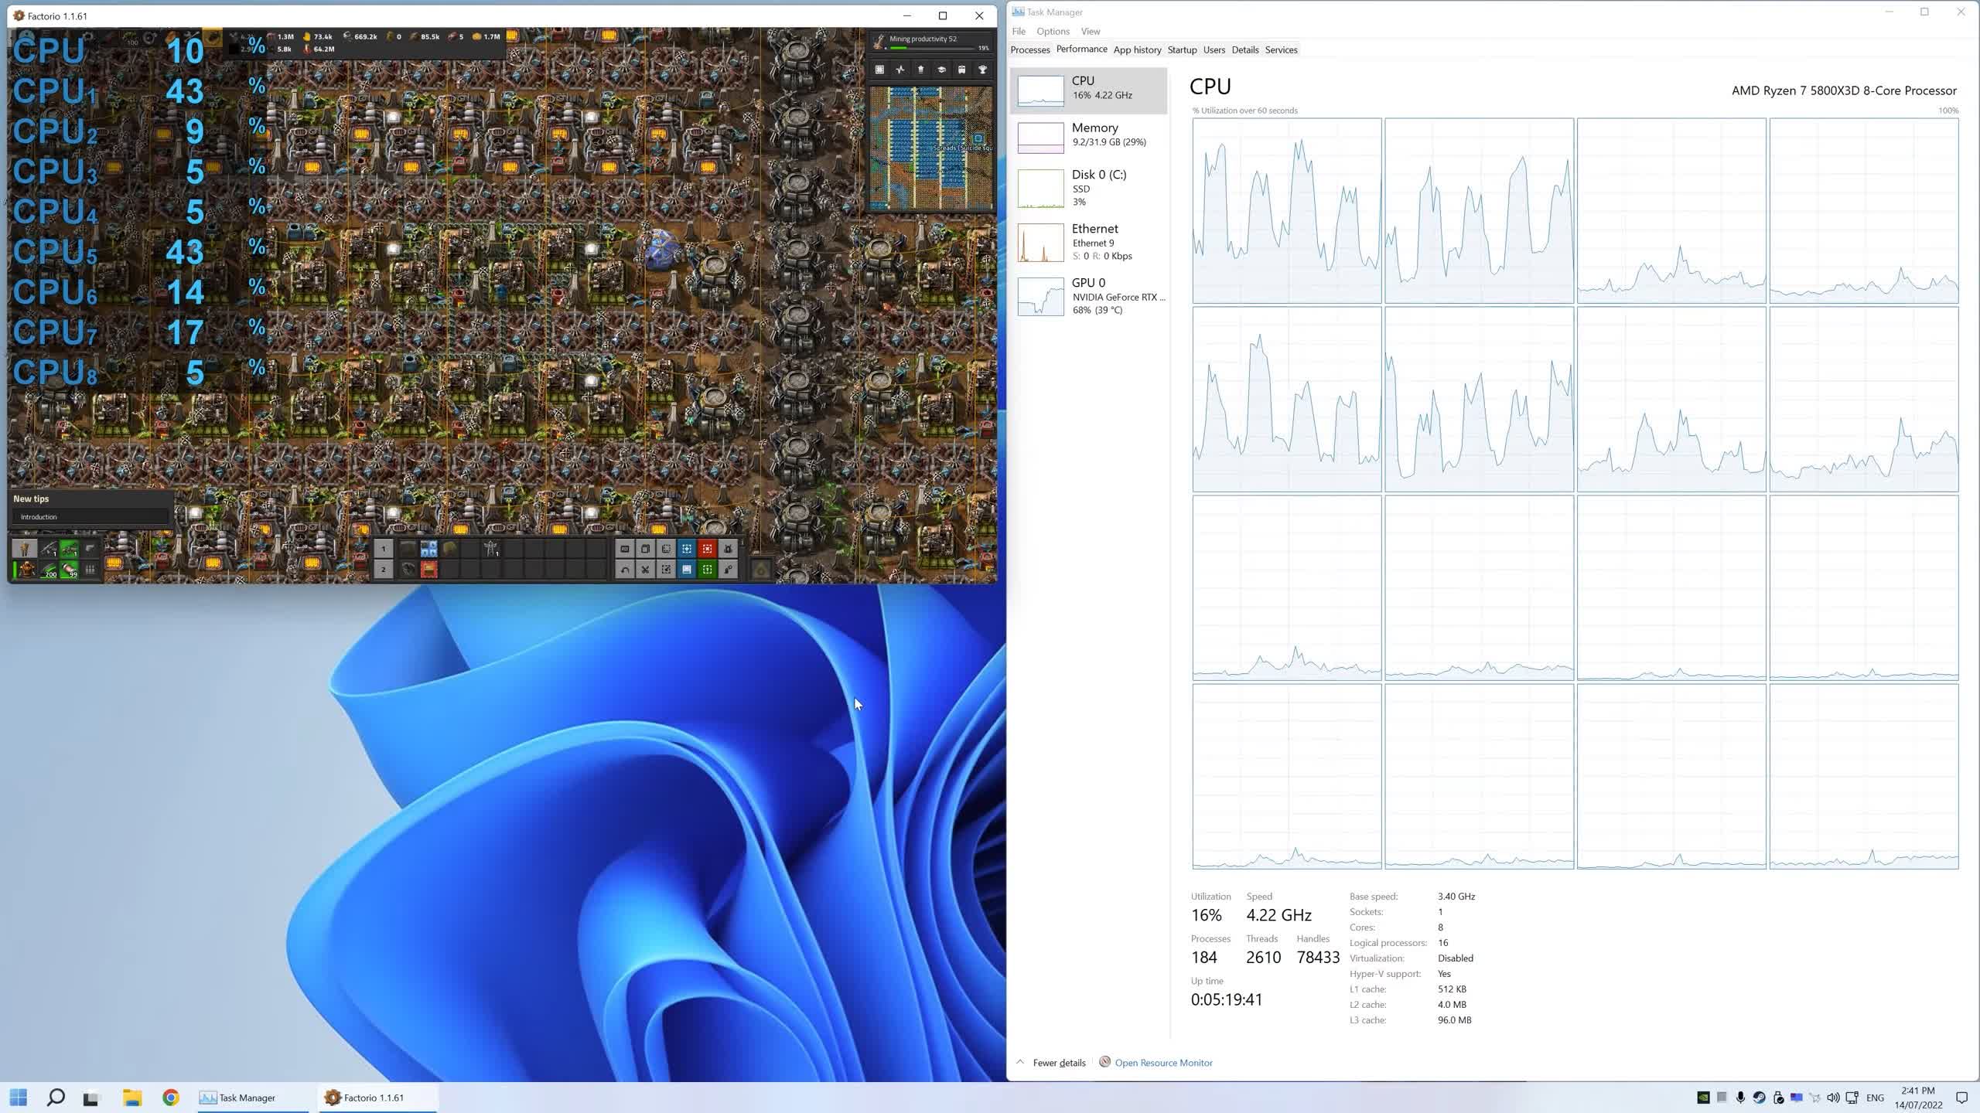This screenshot has width=1980, height=1113.
Task: Click the ENG language indicator
Action: pos(1876,1098)
